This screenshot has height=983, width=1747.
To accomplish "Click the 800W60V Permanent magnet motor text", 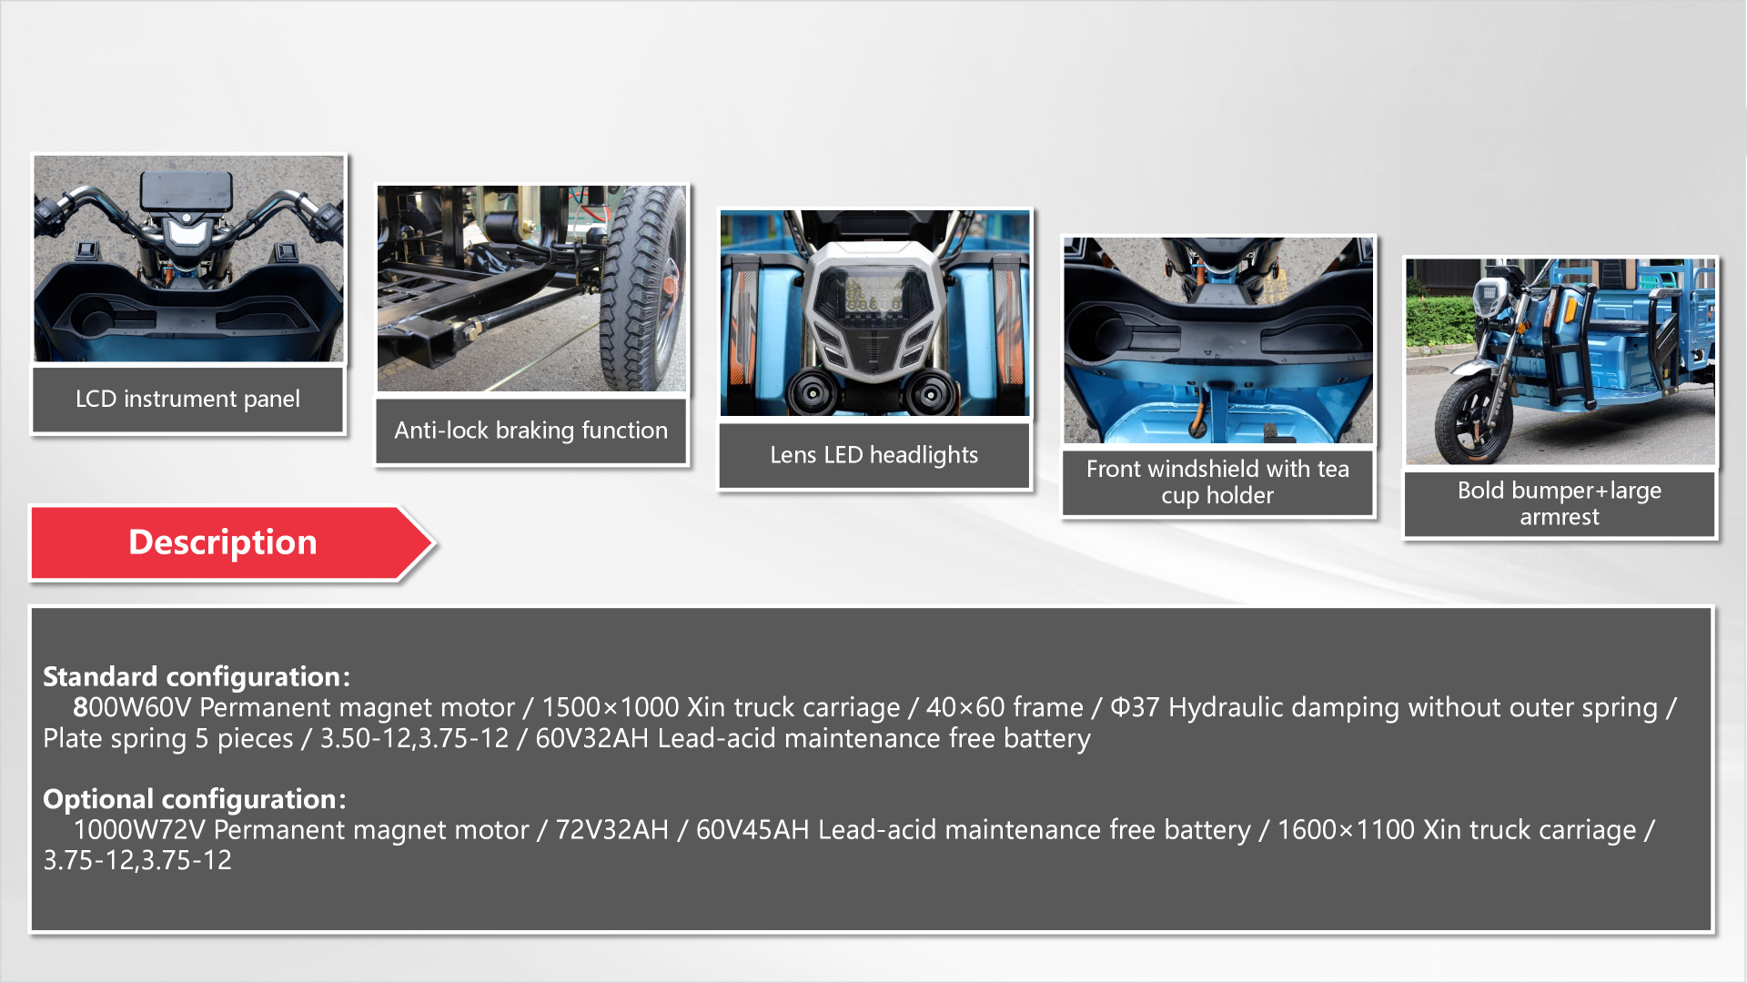I will [293, 708].
